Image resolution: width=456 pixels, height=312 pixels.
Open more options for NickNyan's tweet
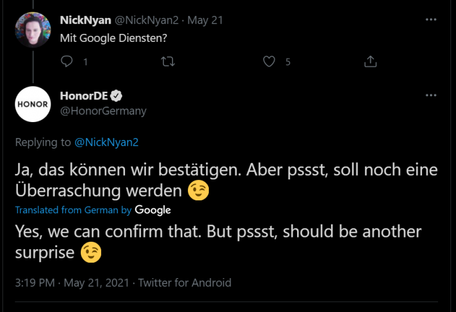[431, 20]
